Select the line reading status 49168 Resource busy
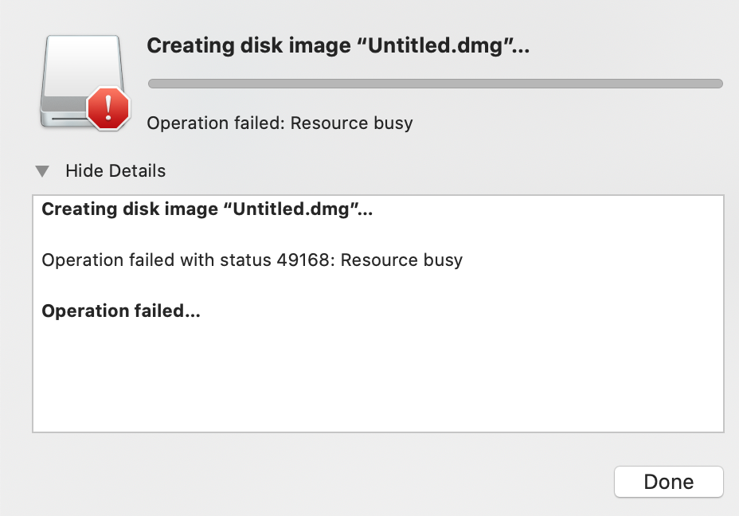The width and height of the screenshot is (739, 516). (x=251, y=260)
